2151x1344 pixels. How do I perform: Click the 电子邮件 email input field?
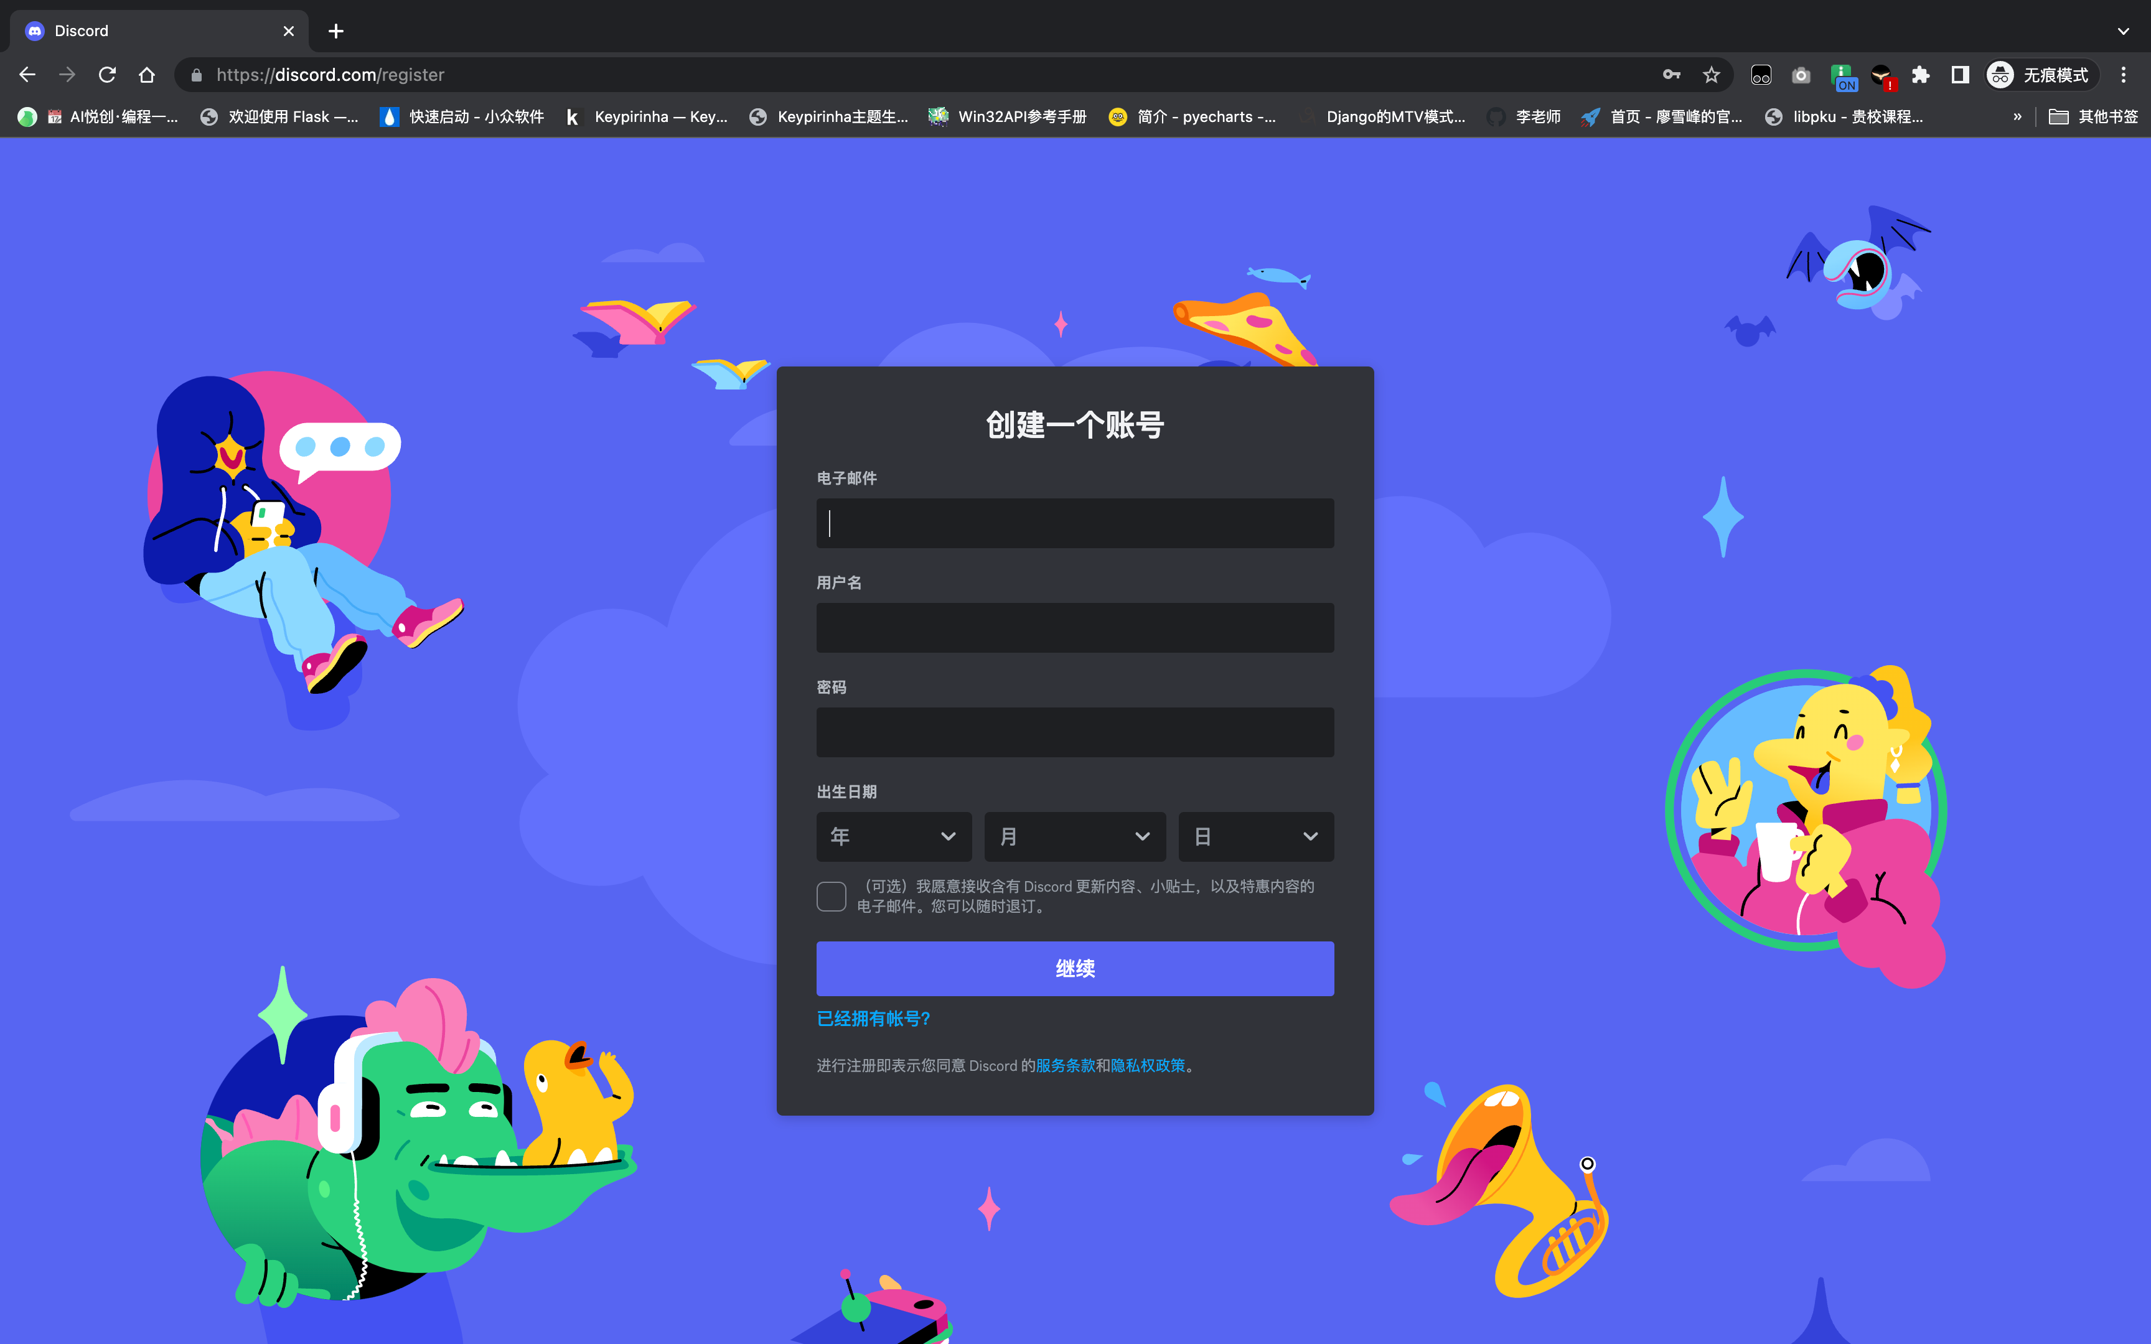pos(1075,523)
